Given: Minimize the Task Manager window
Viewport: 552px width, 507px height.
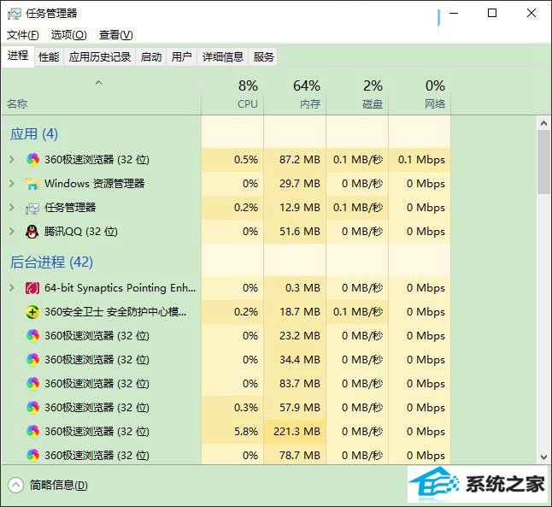Looking at the screenshot, I should [454, 13].
